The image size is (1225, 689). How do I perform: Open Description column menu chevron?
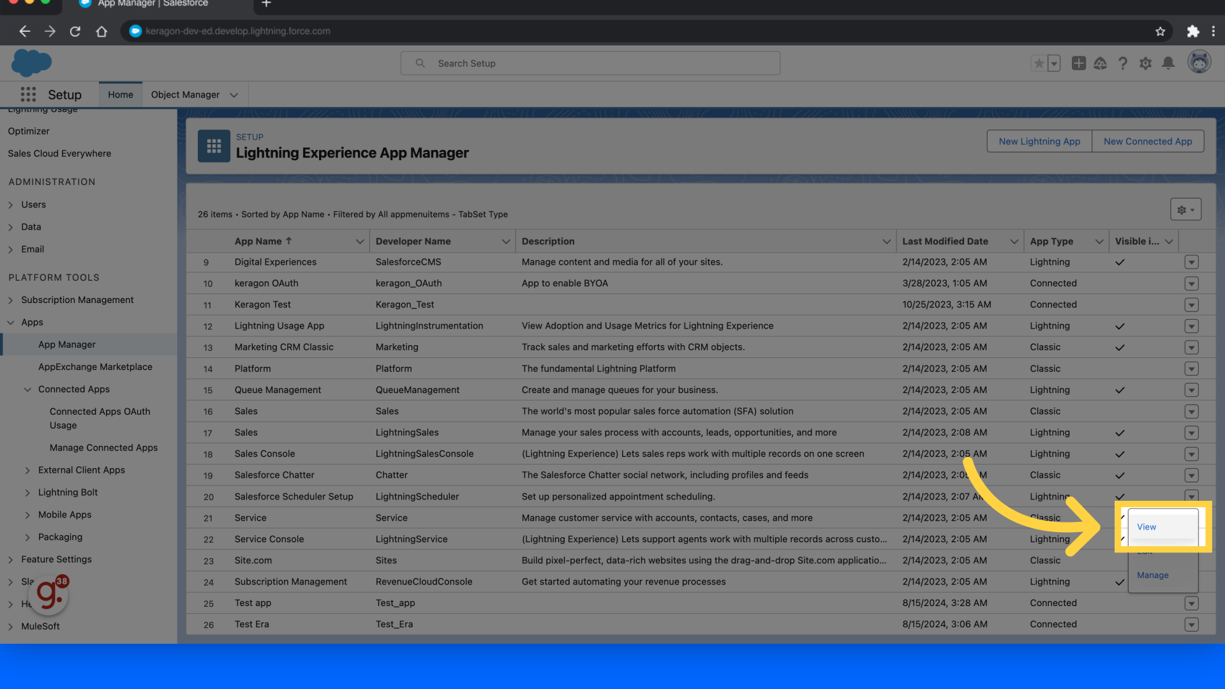(x=886, y=241)
